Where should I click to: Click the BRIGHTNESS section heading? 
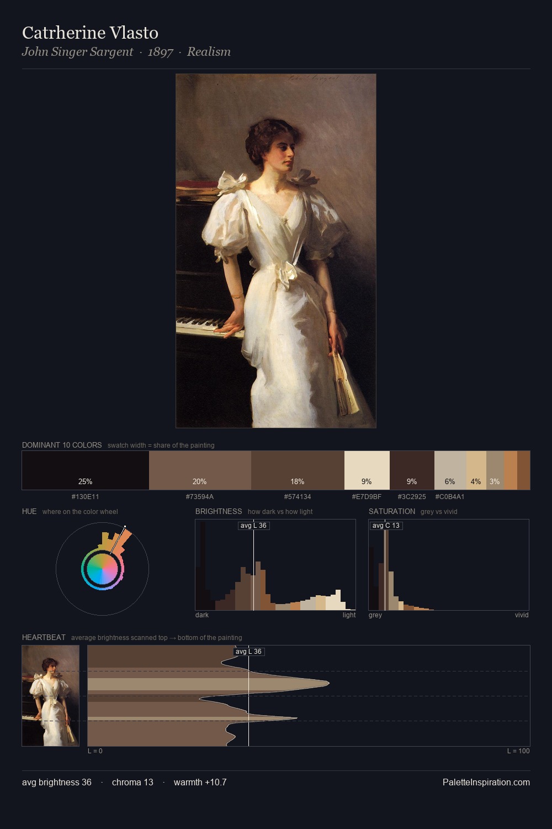coord(219,511)
